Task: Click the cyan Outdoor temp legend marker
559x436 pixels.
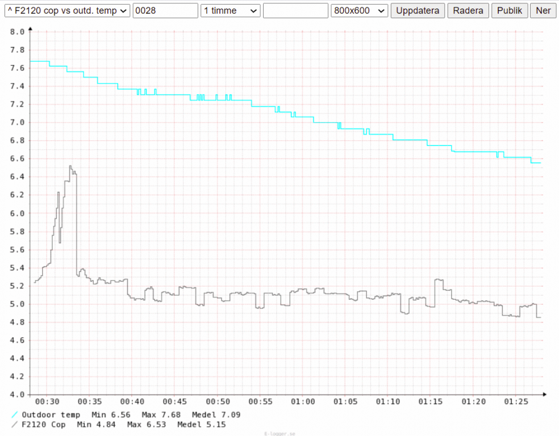Action: tap(14, 415)
